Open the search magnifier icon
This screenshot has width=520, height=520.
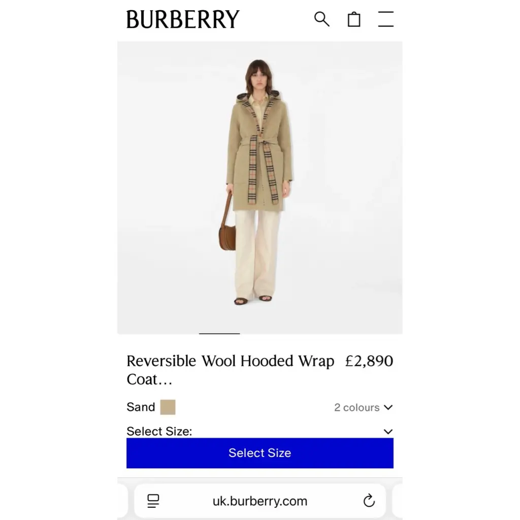[x=321, y=19]
